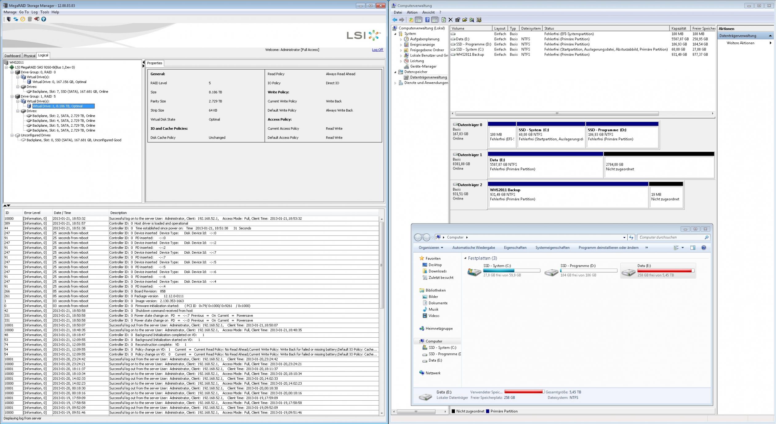Open the Go To menu in MegaRAID
776x424 pixels.
24,12
